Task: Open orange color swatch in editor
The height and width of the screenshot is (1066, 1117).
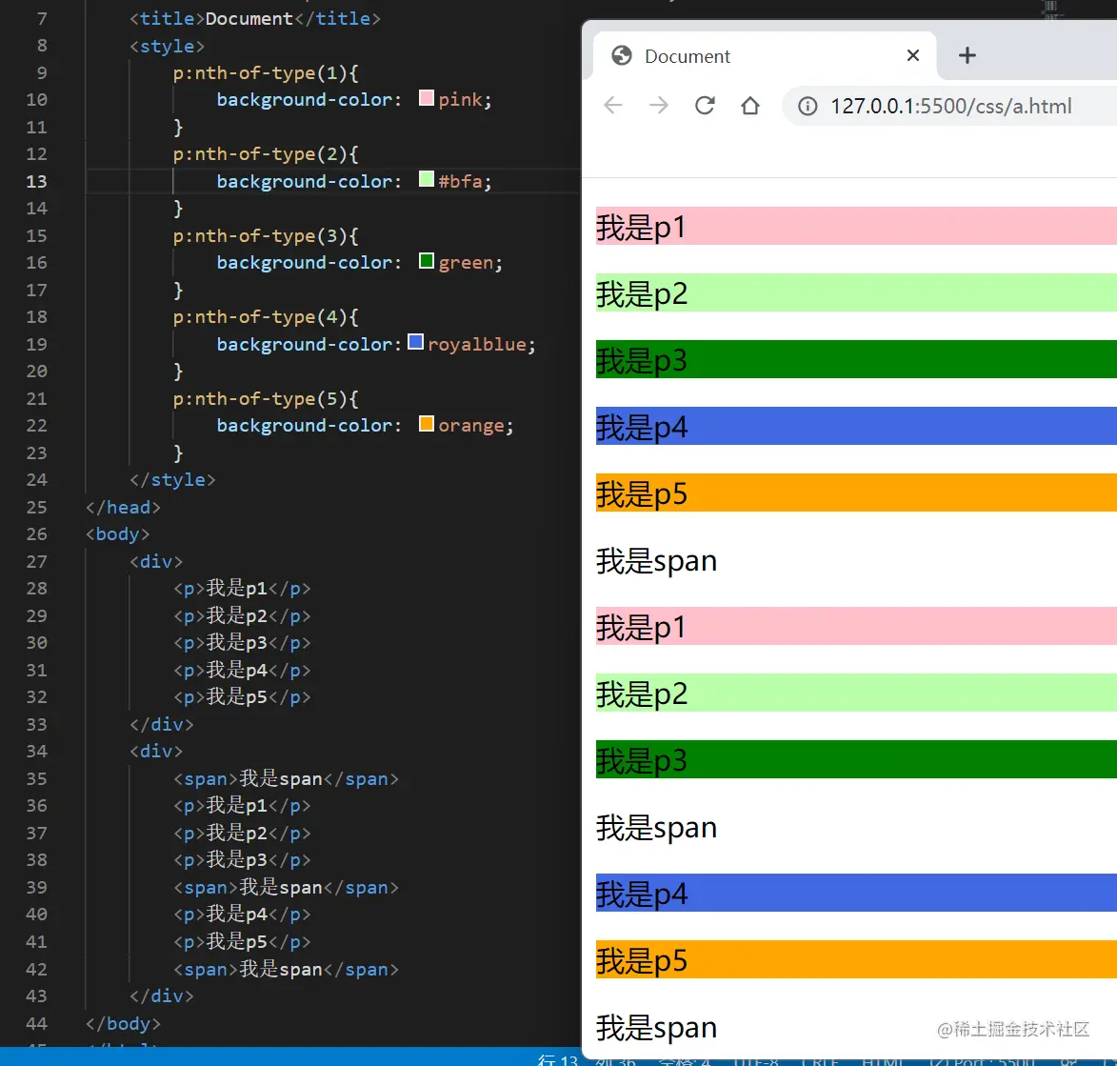Action: click(x=426, y=424)
